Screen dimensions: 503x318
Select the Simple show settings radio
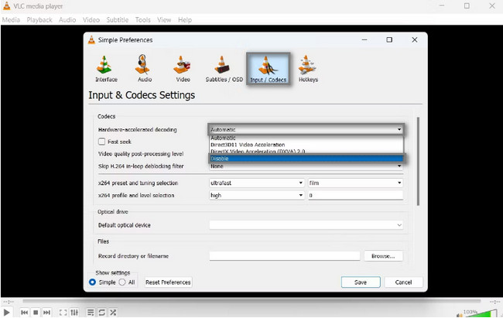click(x=92, y=282)
